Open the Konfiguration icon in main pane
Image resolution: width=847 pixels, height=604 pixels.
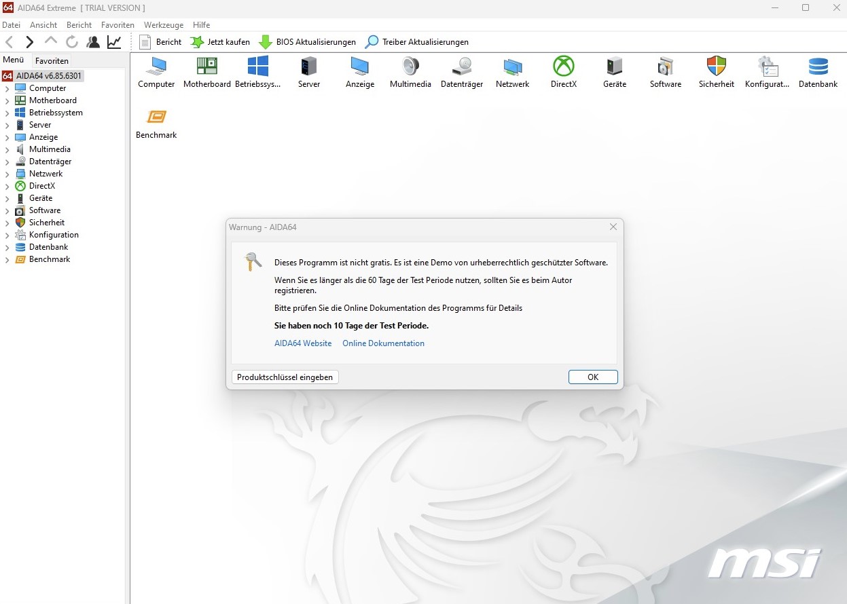tap(767, 67)
